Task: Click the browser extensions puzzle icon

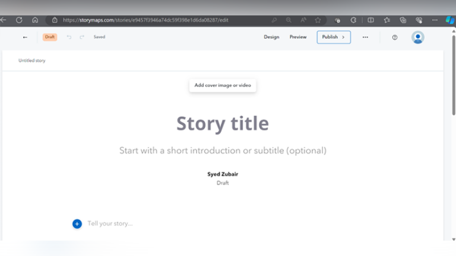Action: pos(353,20)
